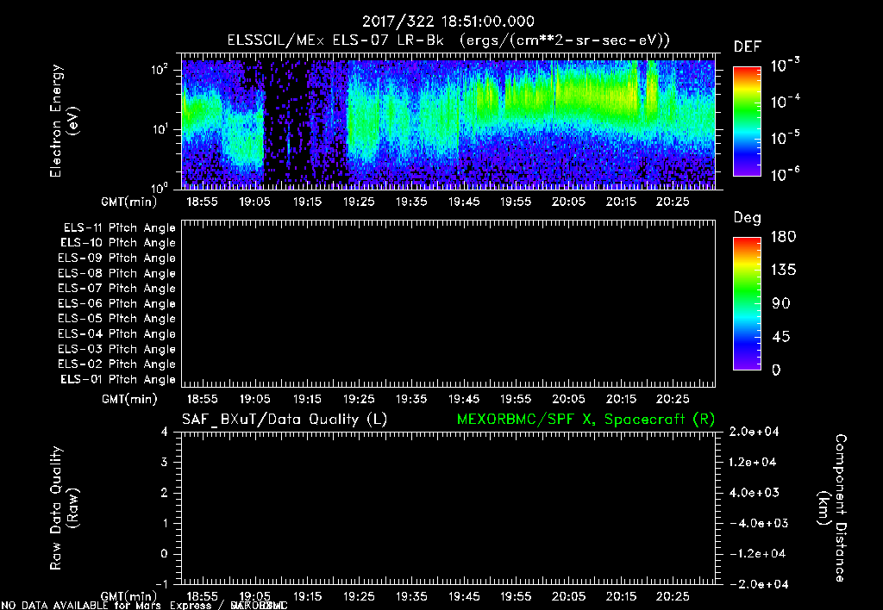883x610 pixels.
Task: Click the ELSSCIL/MEx ELS-07 LR-Bk title
Action: [335, 40]
